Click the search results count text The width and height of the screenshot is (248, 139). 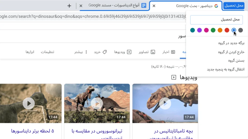point(169,67)
